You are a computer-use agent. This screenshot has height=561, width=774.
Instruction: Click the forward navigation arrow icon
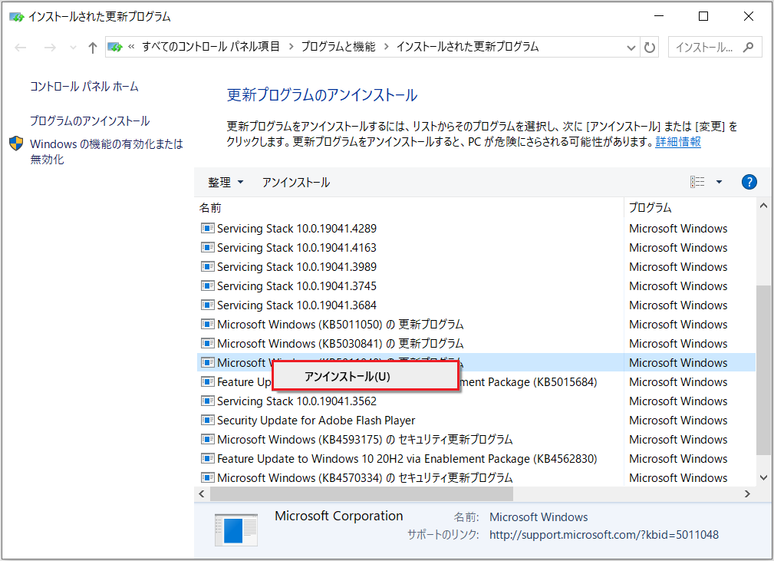click(x=50, y=47)
